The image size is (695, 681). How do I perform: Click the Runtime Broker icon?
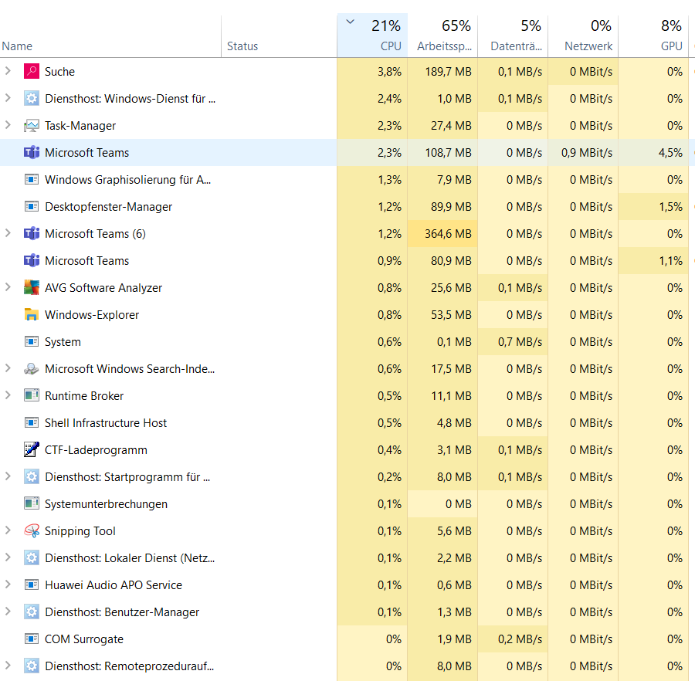32,395
